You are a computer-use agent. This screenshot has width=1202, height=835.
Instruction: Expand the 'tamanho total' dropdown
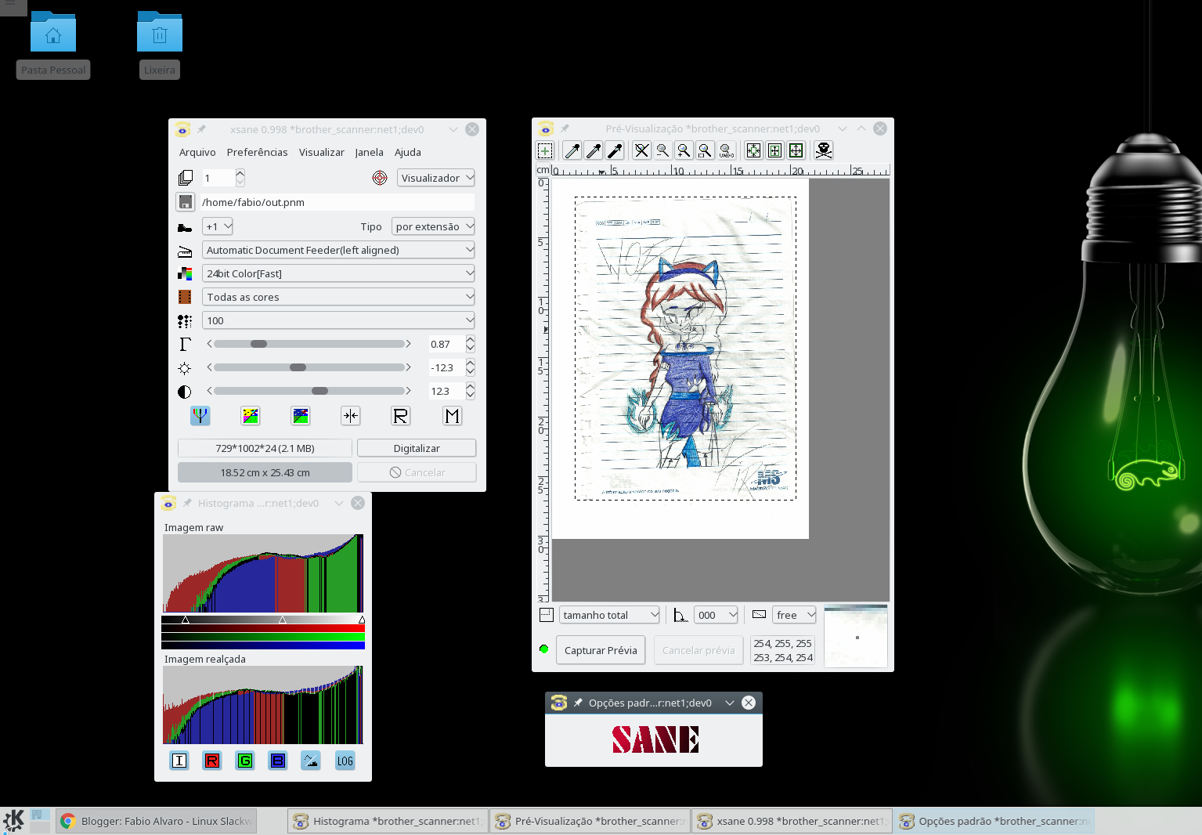coord(609,614)
